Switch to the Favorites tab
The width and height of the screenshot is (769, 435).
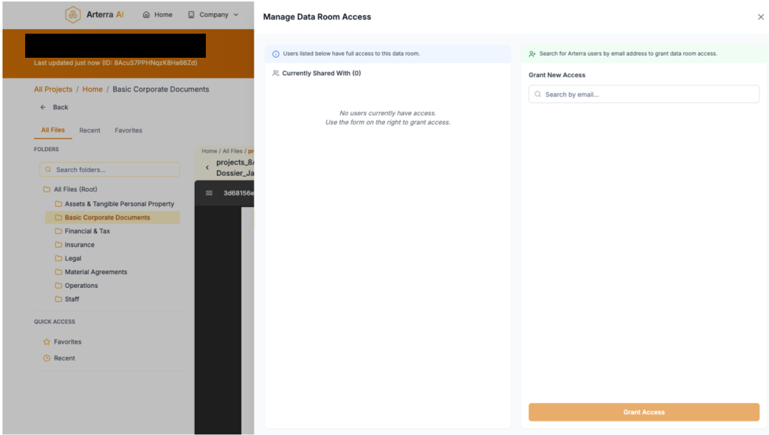click(x=128, y=130)
